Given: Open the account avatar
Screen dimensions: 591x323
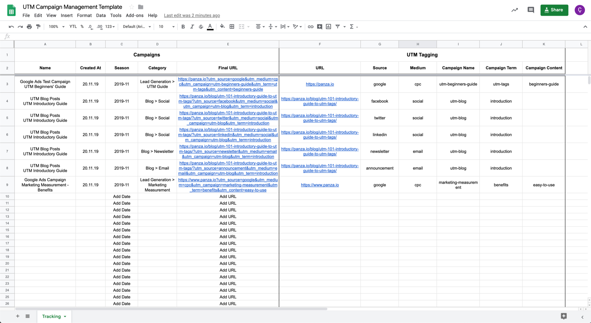Looking at the screenshot, I should [580, 10].
